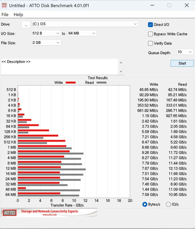The image size is (195, 229).
Task: Click the red Write legend swatch
Action: [x=71, y=83]
